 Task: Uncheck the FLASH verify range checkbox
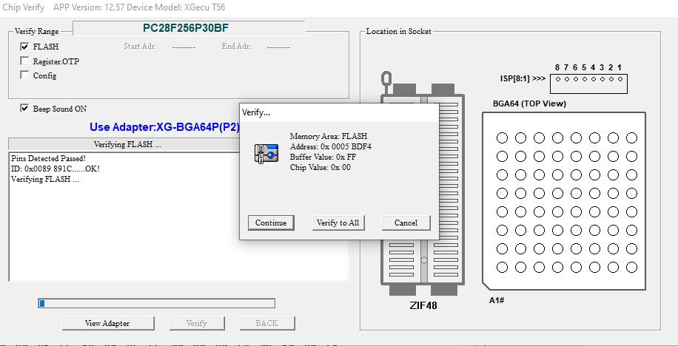(x=25, y=47)
